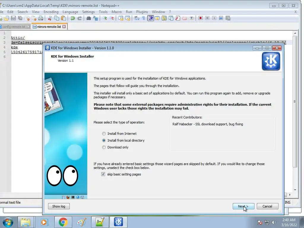Click the Run macro multiple times icon
This screenshot has width=304, height=228.
tap(221, 18)
